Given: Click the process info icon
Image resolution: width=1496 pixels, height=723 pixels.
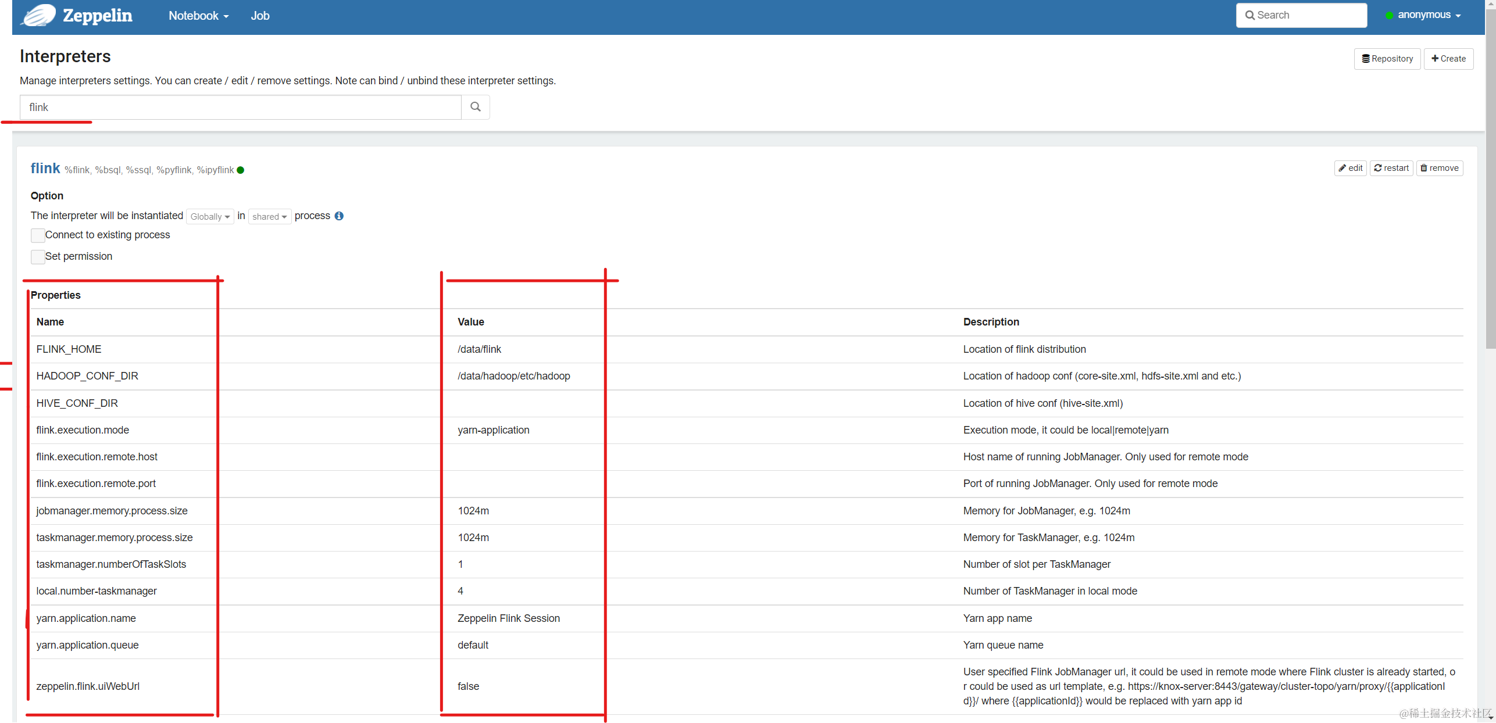Looking at the screenshot, I should (339, 216).
